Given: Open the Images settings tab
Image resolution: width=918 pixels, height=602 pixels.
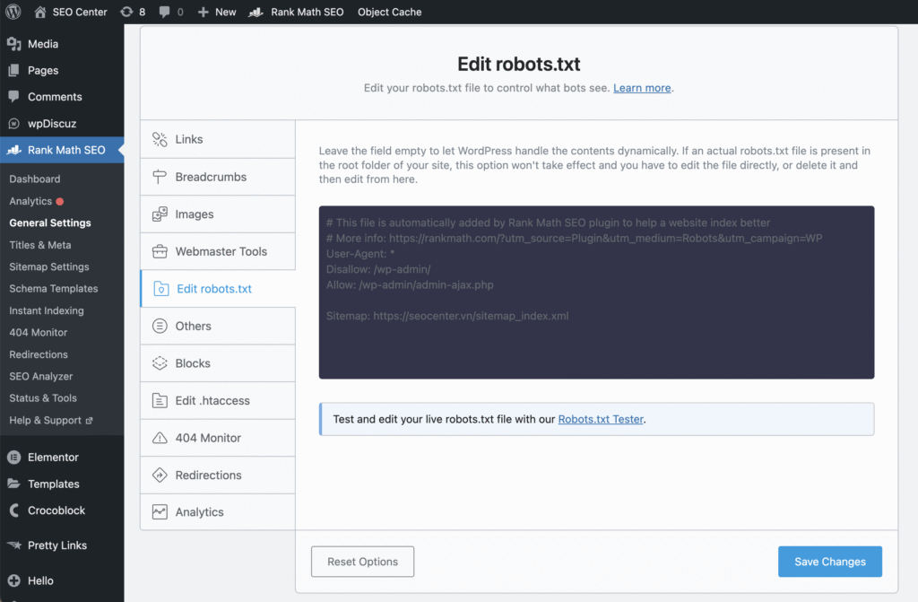Looking at the screenshot, I should (x=194, y=214).
